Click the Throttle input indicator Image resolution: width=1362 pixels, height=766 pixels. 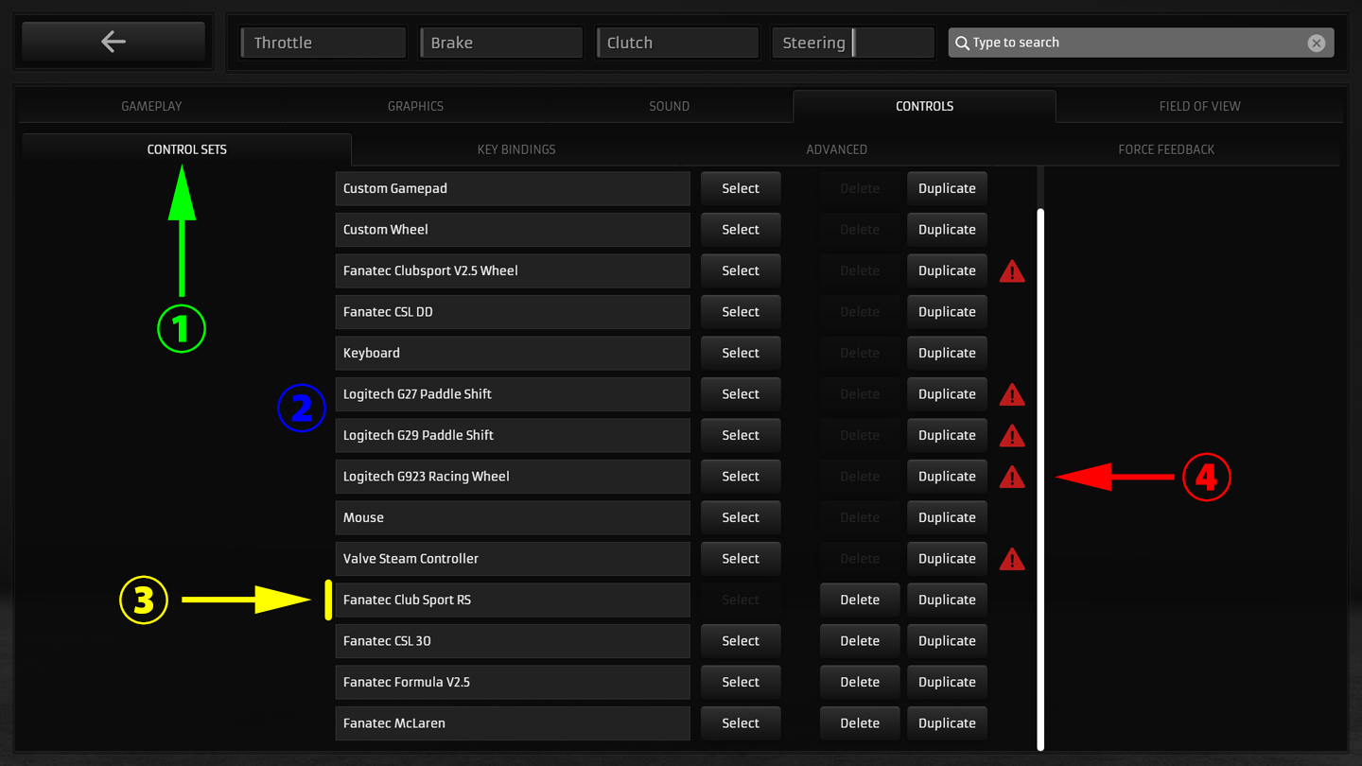pyautogui.click(x=323, y=43)
